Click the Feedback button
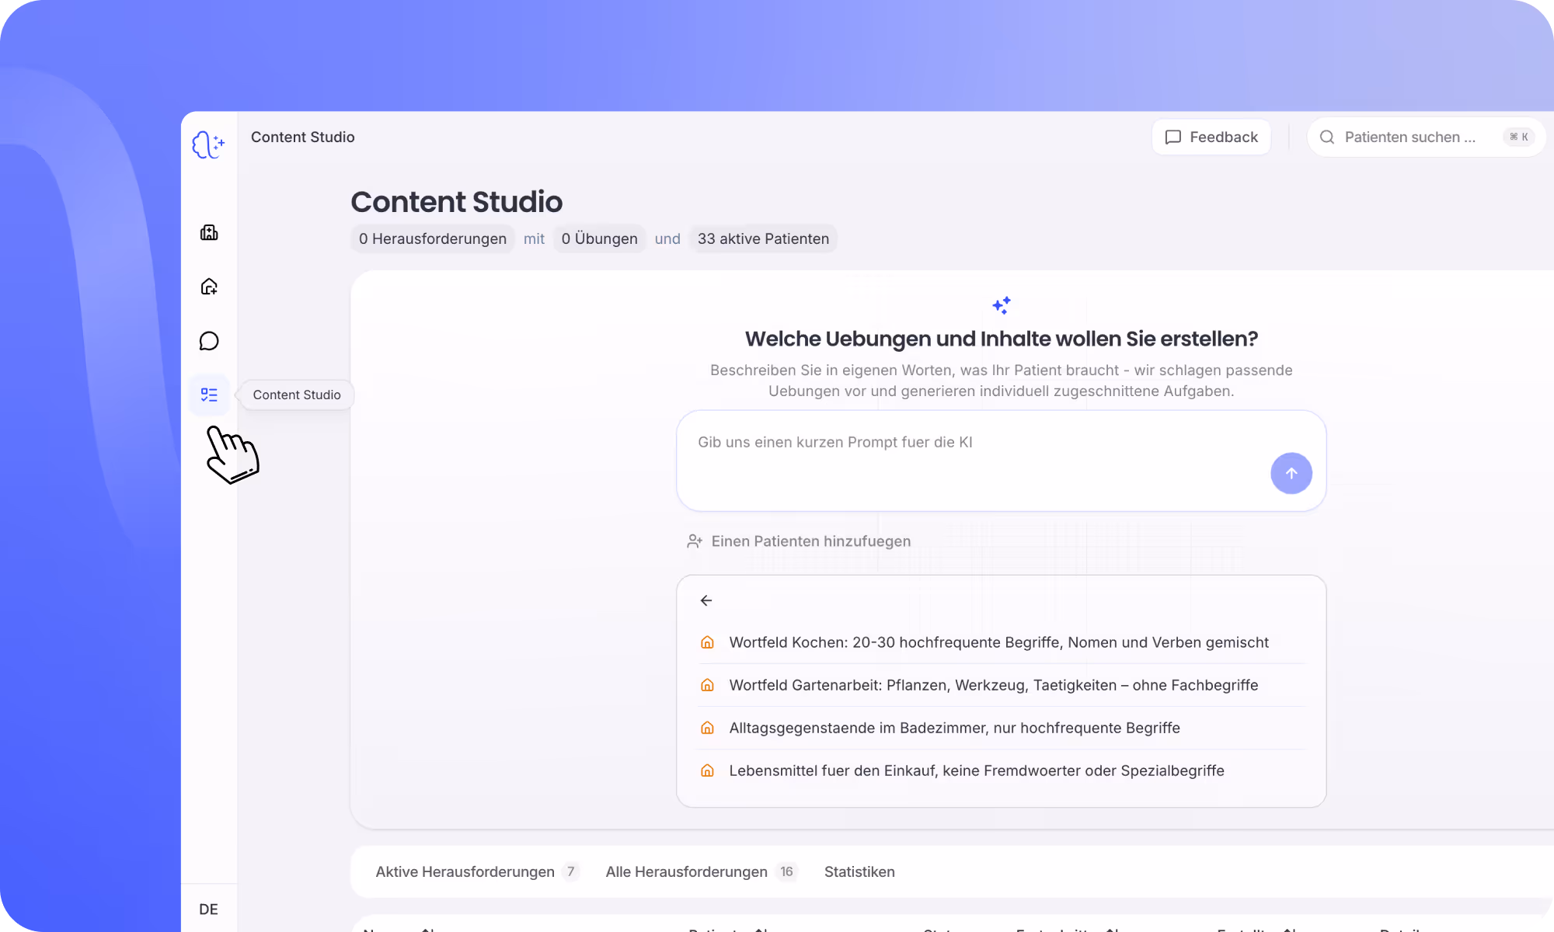The height and width of the screenshot is (932, 1554). 1211,137
